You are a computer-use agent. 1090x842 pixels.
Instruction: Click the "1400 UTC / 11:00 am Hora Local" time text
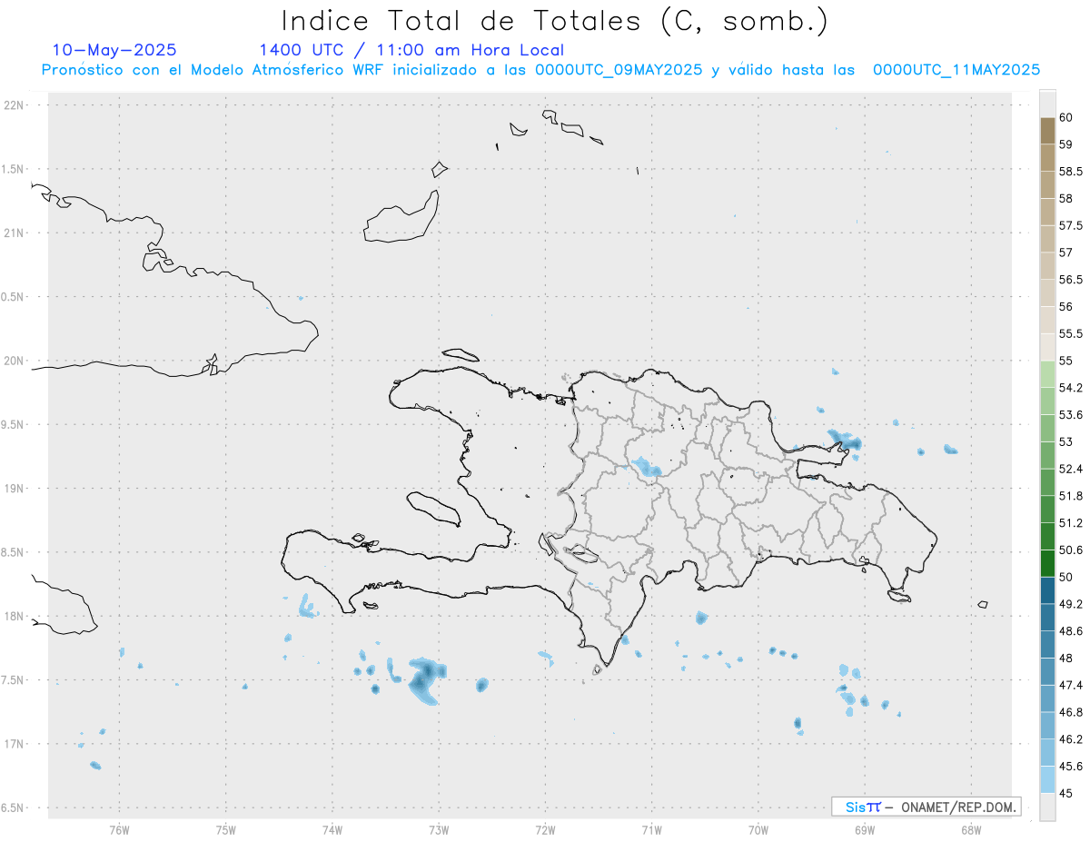tap(411, 50)
